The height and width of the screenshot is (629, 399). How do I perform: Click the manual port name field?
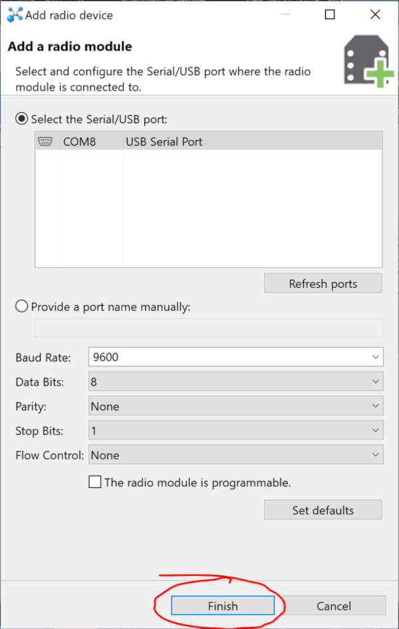pyautogui.click(x=209, y=328)
